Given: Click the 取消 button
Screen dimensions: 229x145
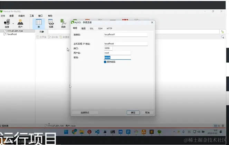Looking at the screenshot, I should point(147,113).
